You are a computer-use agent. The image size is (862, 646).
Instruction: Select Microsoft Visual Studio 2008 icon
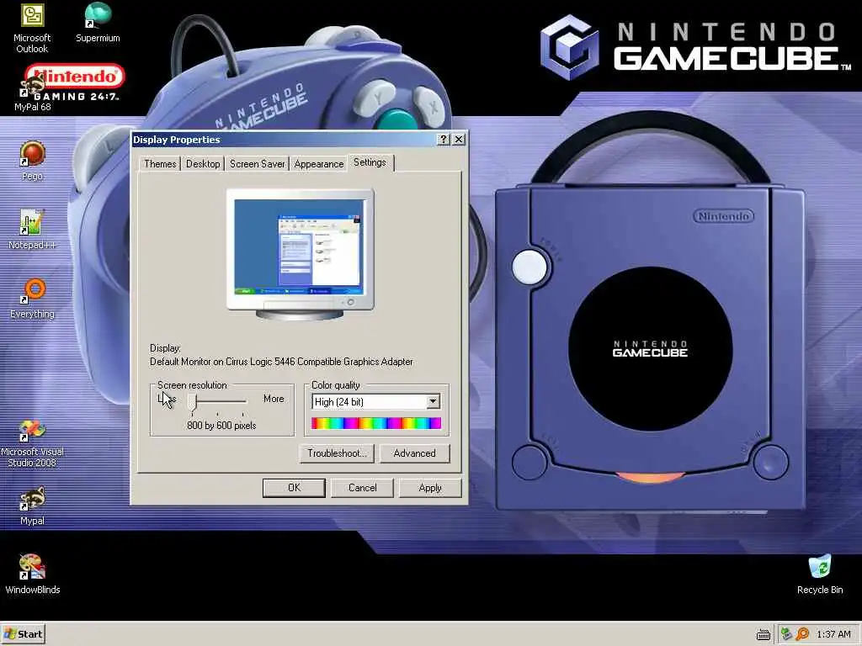pyautogui.click(x=32, y=442)
